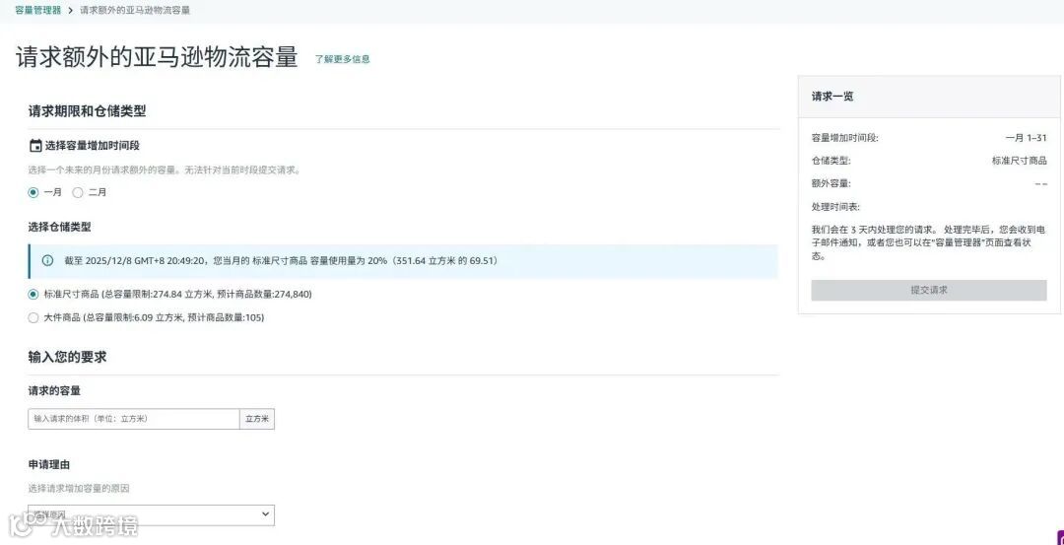Click the 请求一览 panel header
This screenshot has width=1064, height=545.
[x=929, y=97]
